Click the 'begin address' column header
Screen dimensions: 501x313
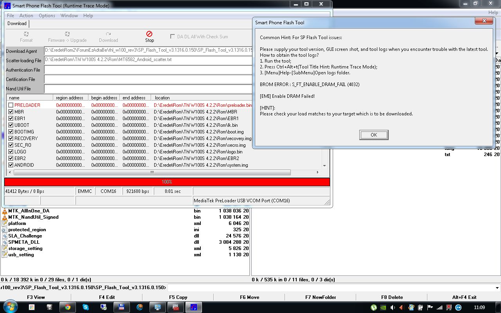[x=104, y=98]
